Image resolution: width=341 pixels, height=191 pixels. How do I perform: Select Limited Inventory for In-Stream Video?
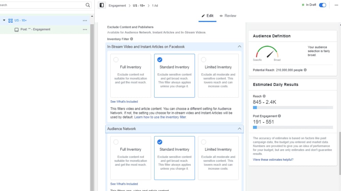coord(204,60)
